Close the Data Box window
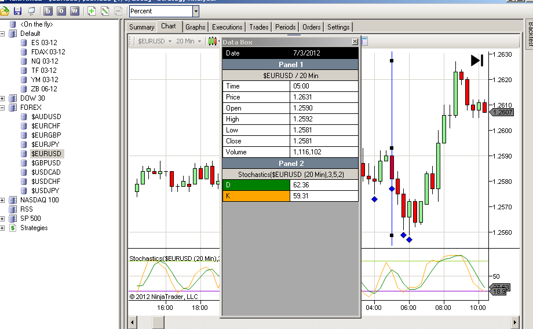This screenshot has width=533, height=329. click(x=355, y=42)
